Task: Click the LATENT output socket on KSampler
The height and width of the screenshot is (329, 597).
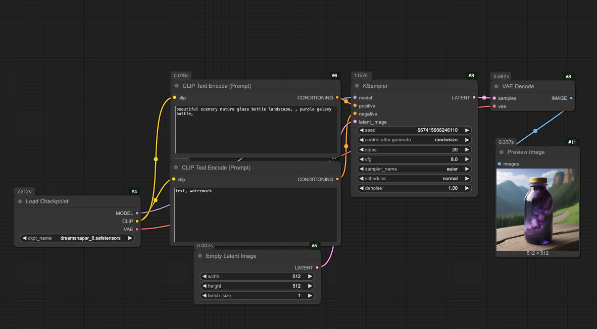Action: tap(474, 98)
